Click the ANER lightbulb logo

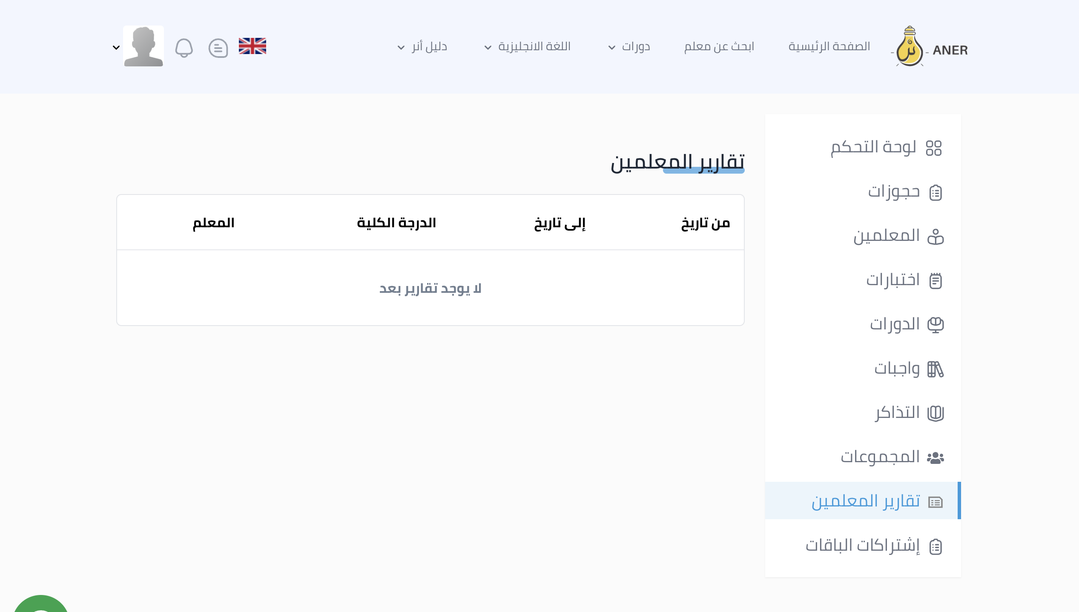[x=930, y=46]
